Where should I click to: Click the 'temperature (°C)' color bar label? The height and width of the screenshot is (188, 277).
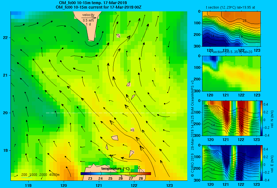point(115,169)
